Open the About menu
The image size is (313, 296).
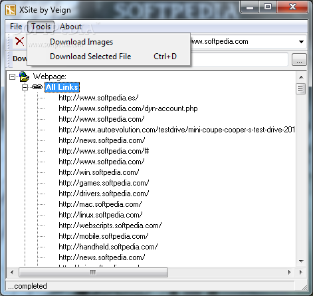coord(70,27)
